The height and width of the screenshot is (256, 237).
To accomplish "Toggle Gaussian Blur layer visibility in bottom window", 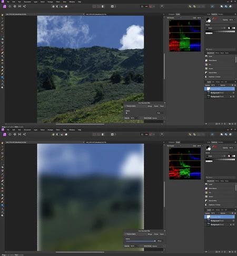I will 233,217.
